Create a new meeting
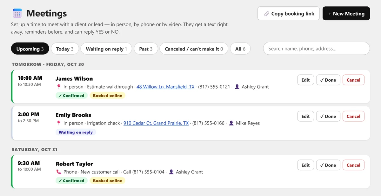The width and height of the screenshot is (381, 196). tap(346, 13)
